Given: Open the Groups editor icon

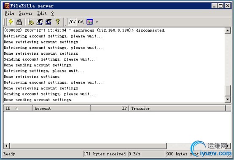Looking at the screenshot, I should click(x=48, y=22).
